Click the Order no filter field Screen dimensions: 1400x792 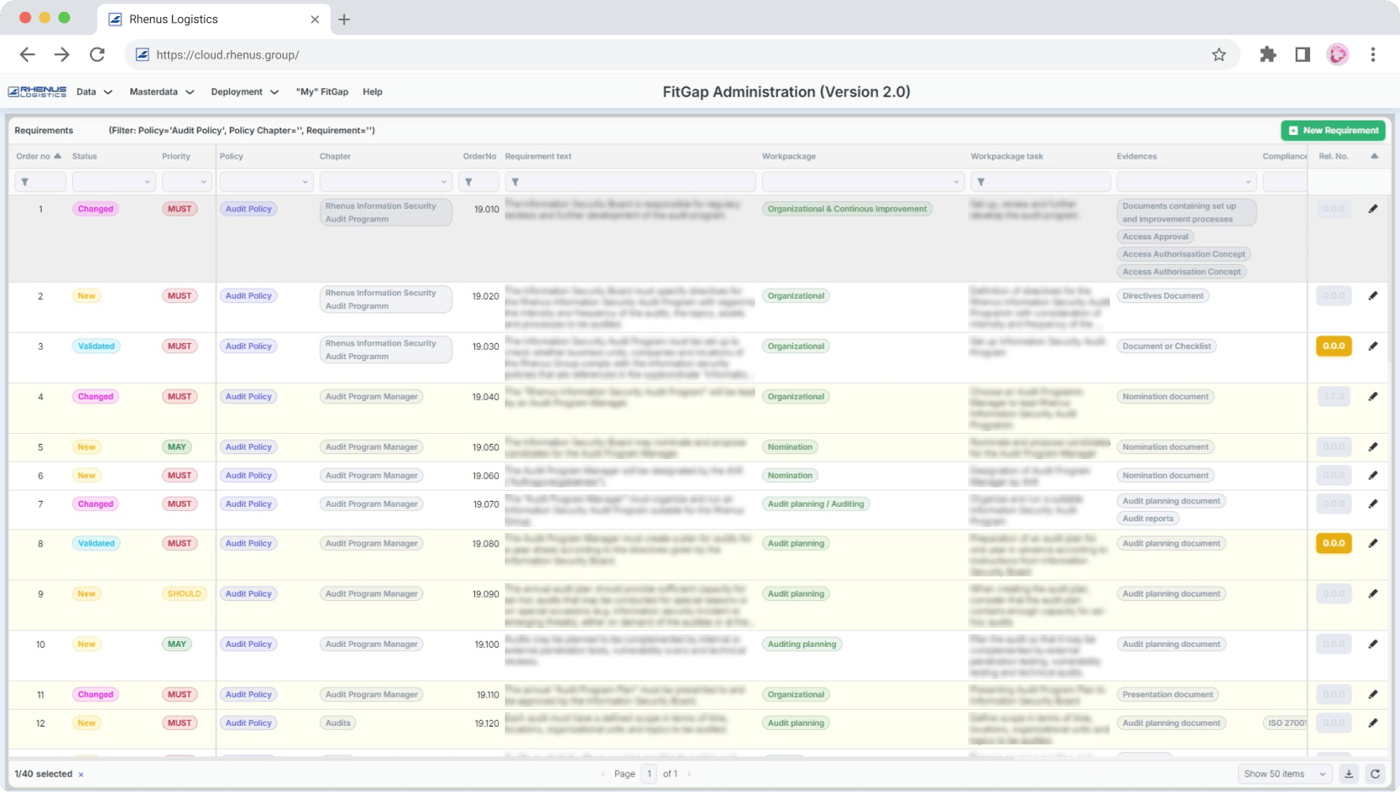(x=40, y=182)
